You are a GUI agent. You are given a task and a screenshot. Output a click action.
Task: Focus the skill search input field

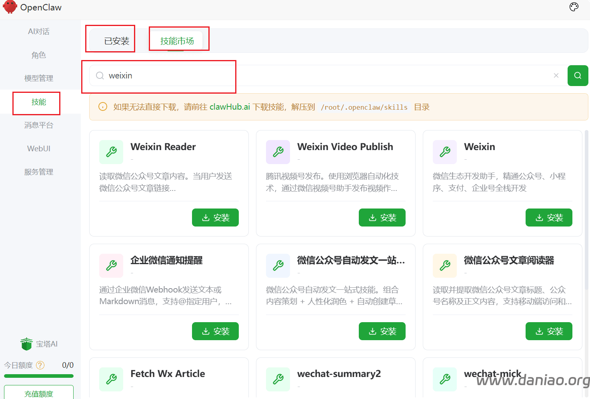tap(320, 76)
